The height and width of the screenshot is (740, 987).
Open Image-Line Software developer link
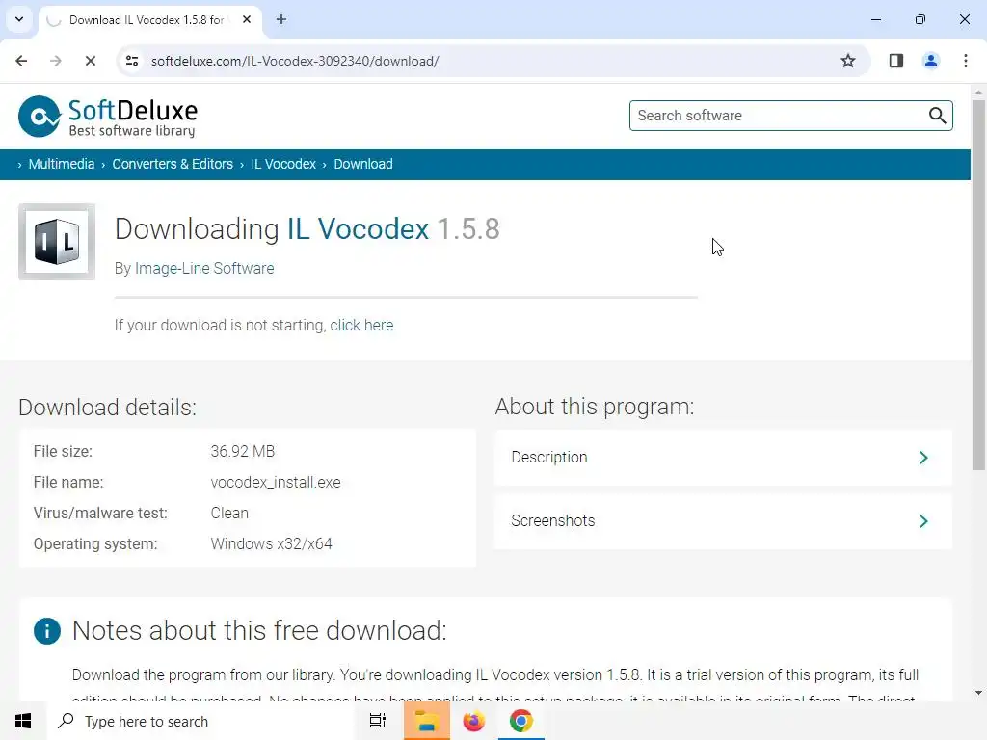[x=204, y=268]
